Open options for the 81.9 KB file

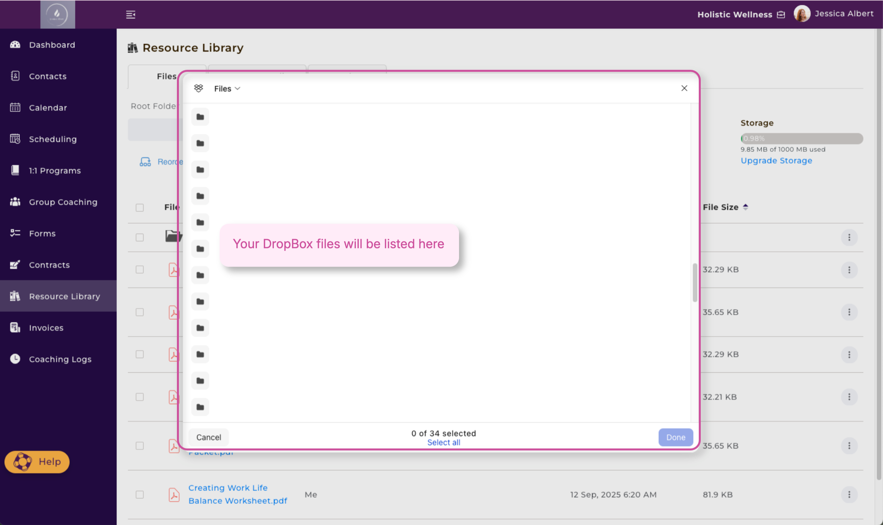click(x=849, y=495)
